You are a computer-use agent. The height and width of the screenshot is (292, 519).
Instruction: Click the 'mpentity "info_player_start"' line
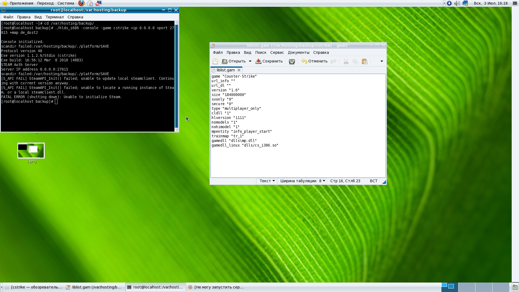click(242, 132)
